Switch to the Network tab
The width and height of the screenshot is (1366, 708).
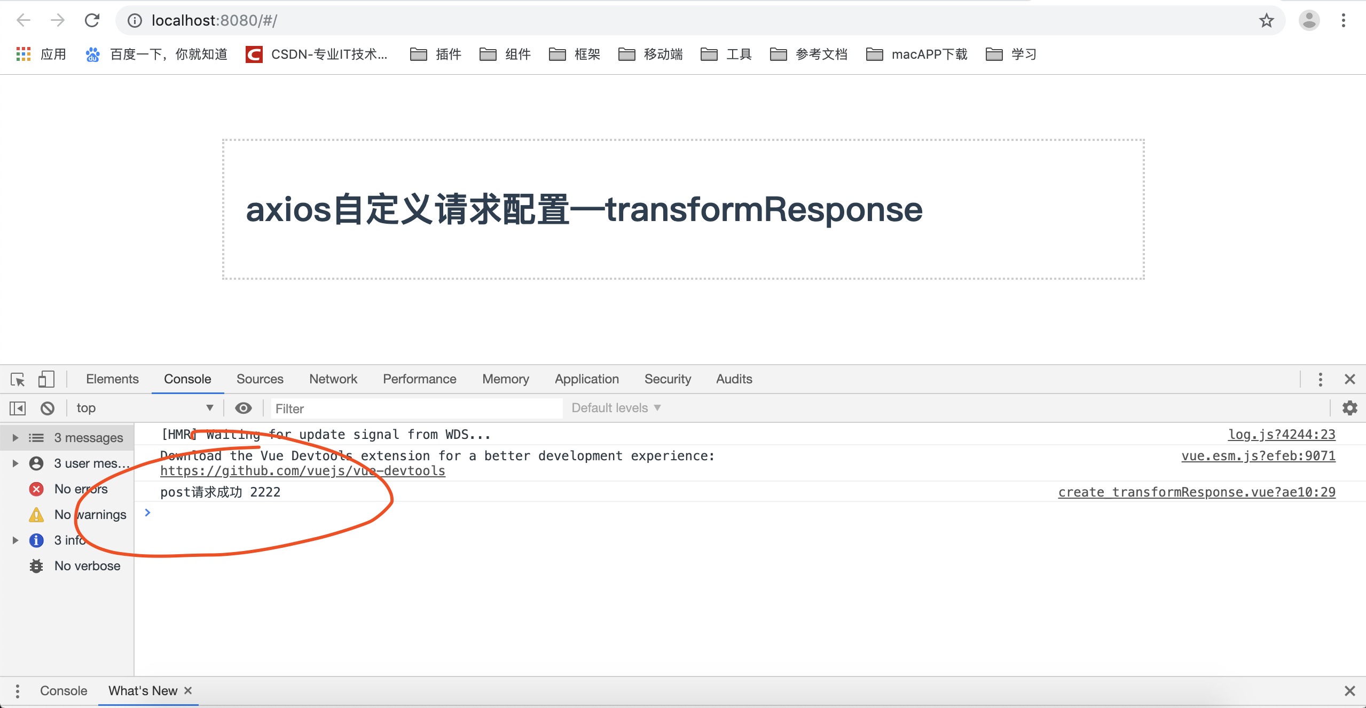[333, 379]
